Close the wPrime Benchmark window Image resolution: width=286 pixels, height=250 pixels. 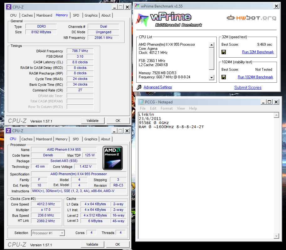(x=277, y=6)
